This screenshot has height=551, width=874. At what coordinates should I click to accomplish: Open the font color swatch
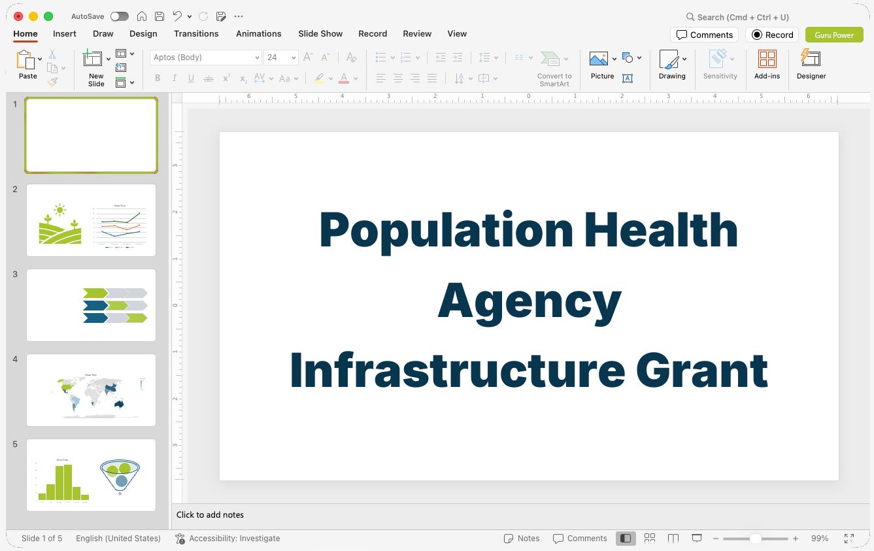[344, 78]
